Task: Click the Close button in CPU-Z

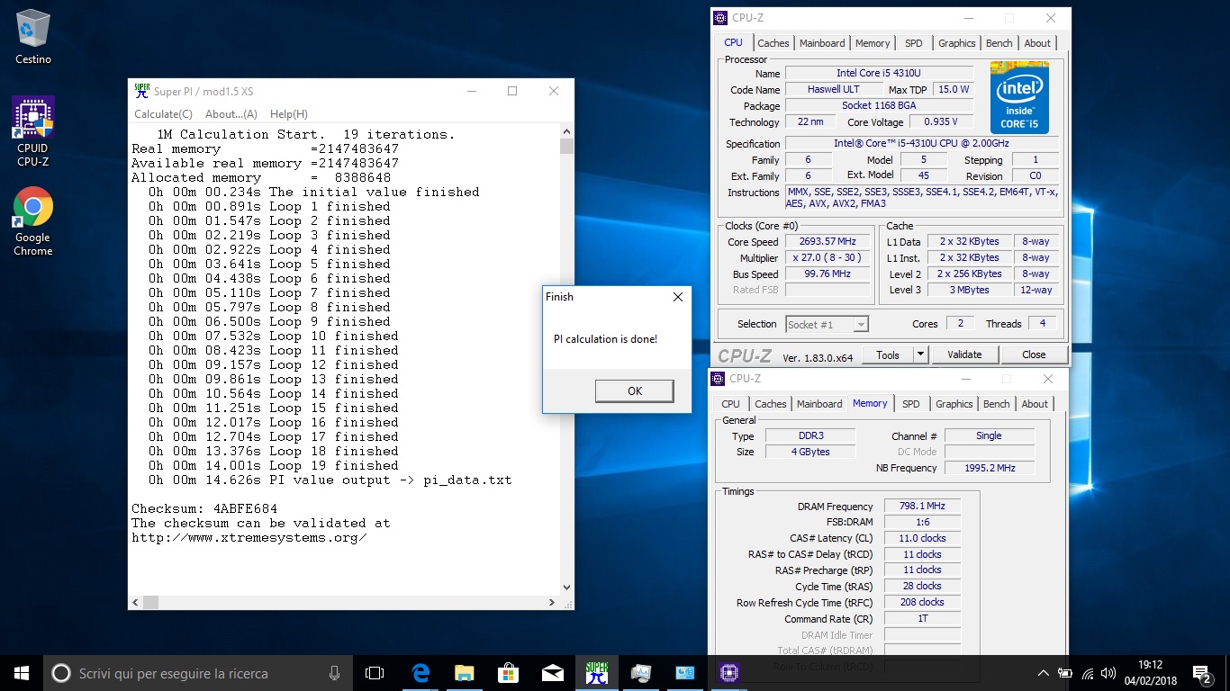Action: 1034,354
